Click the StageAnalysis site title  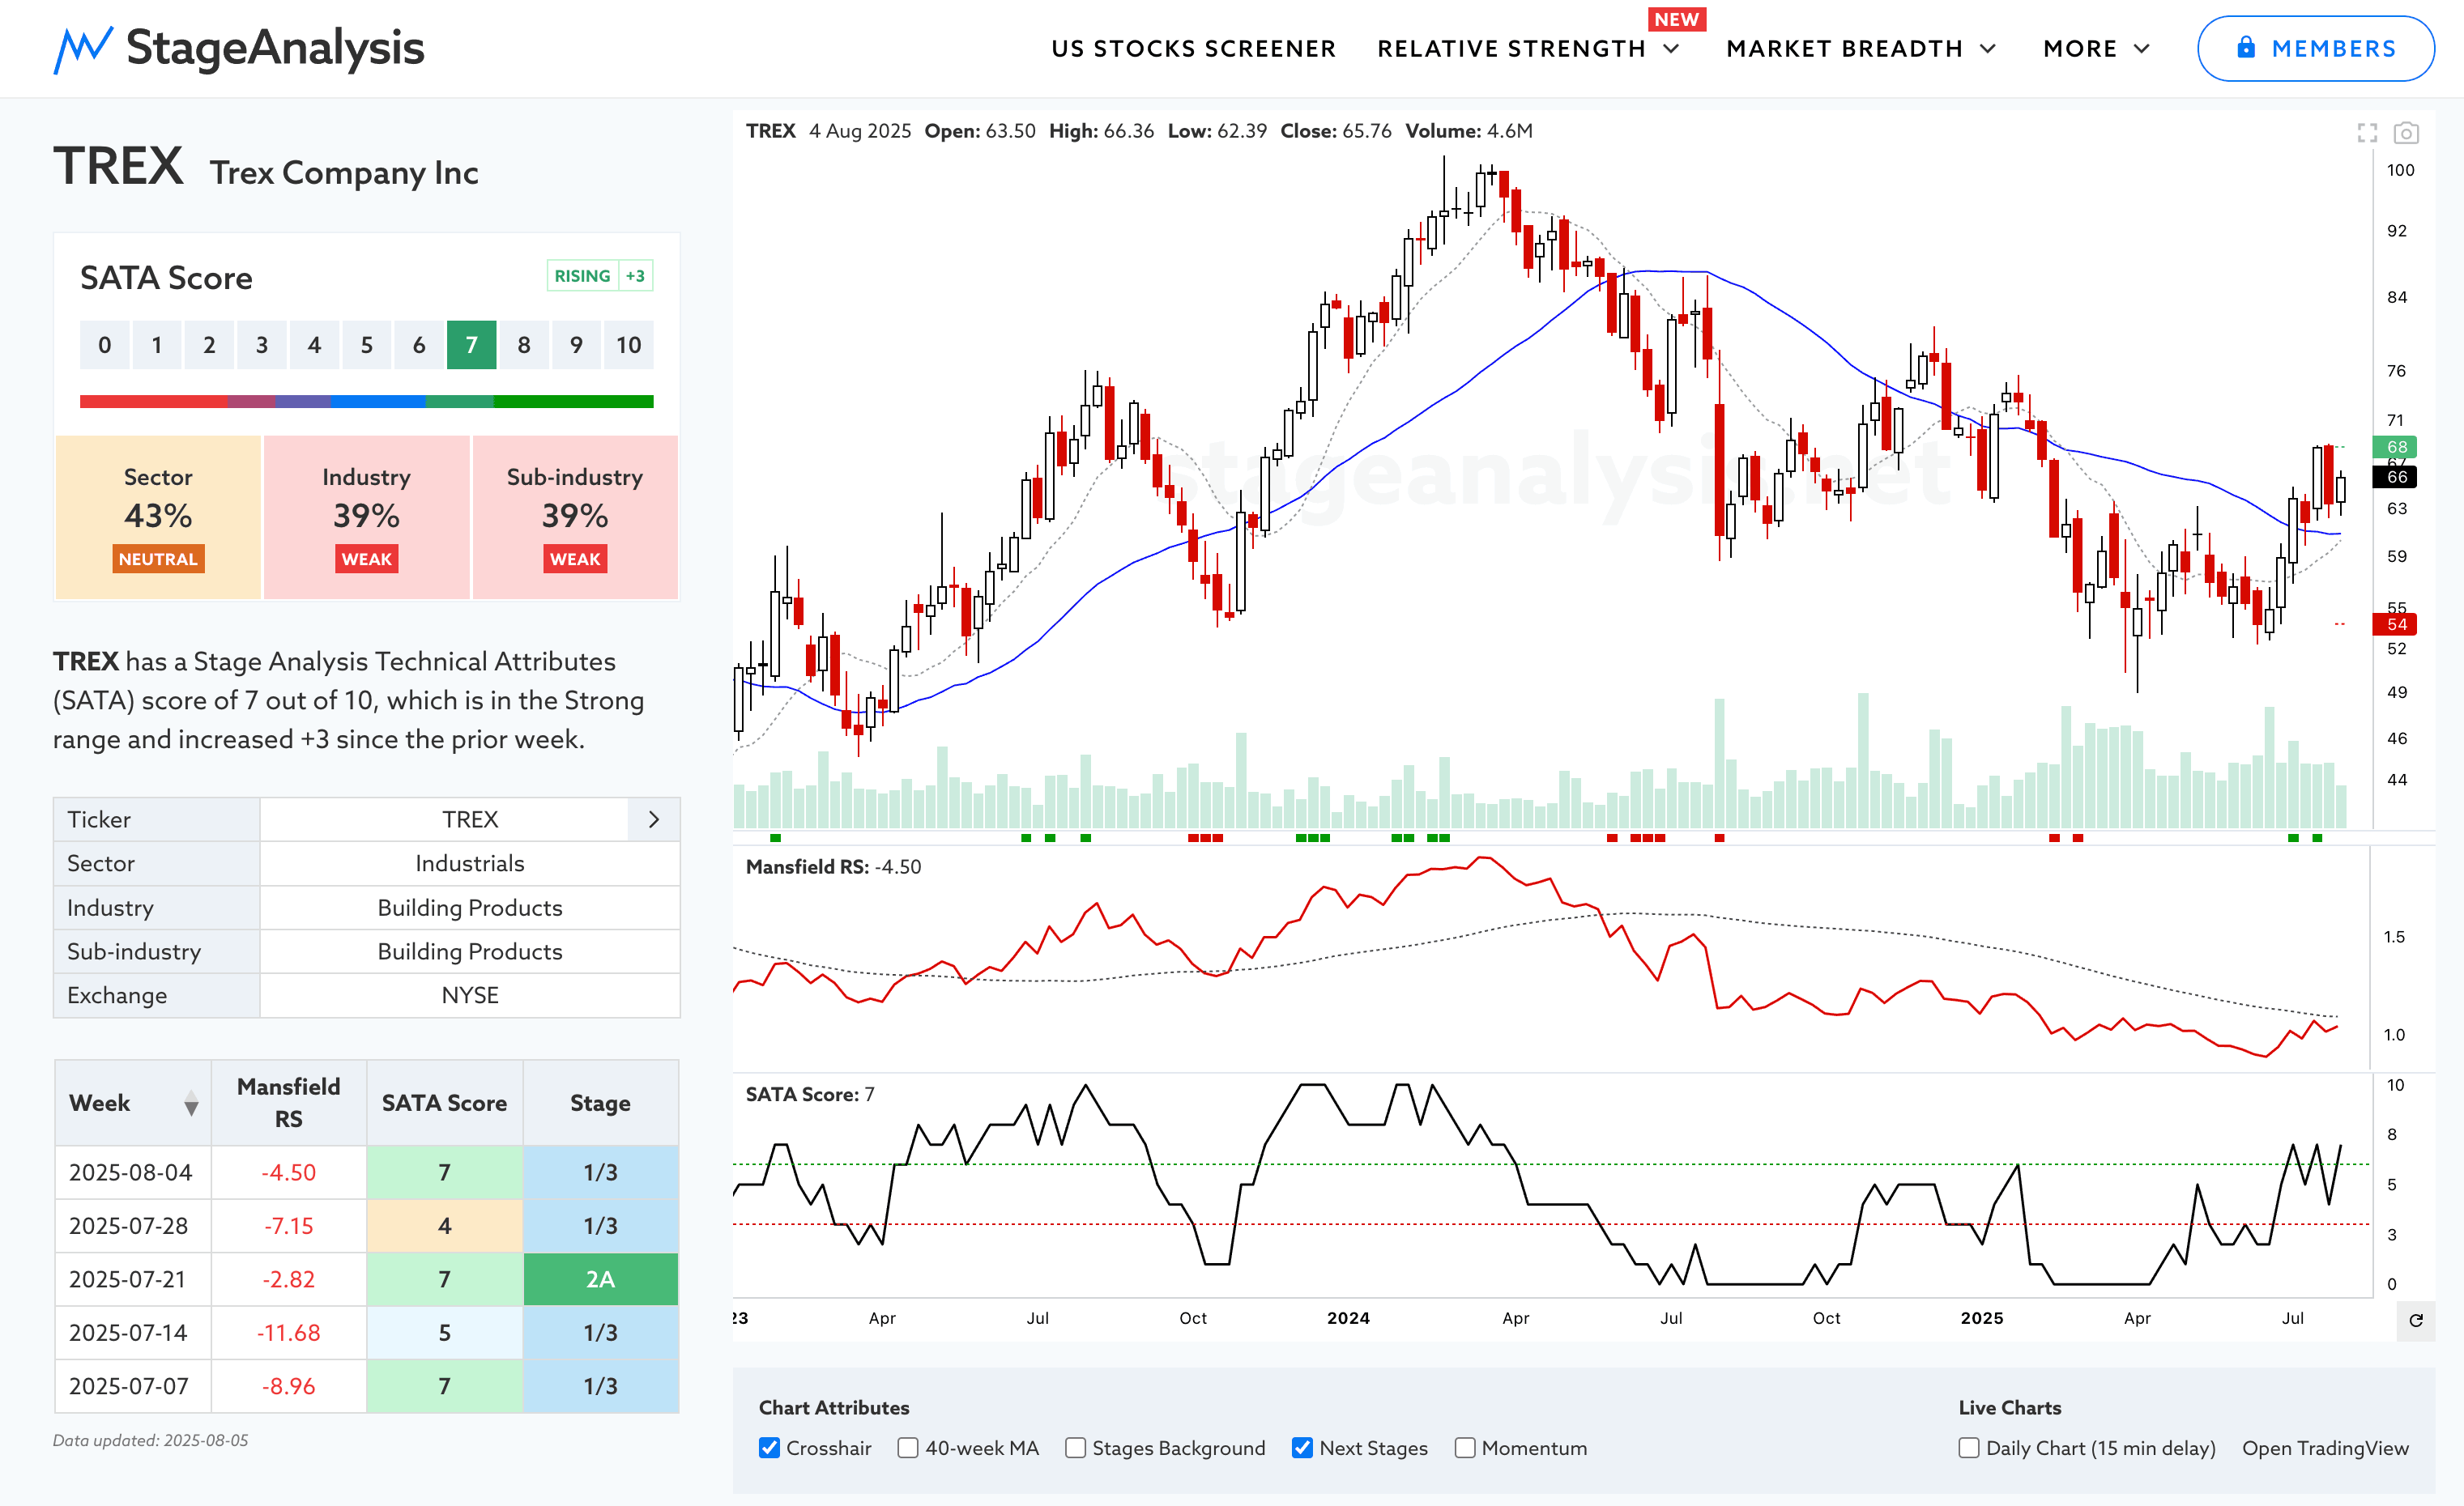click(x=275, y=47)
